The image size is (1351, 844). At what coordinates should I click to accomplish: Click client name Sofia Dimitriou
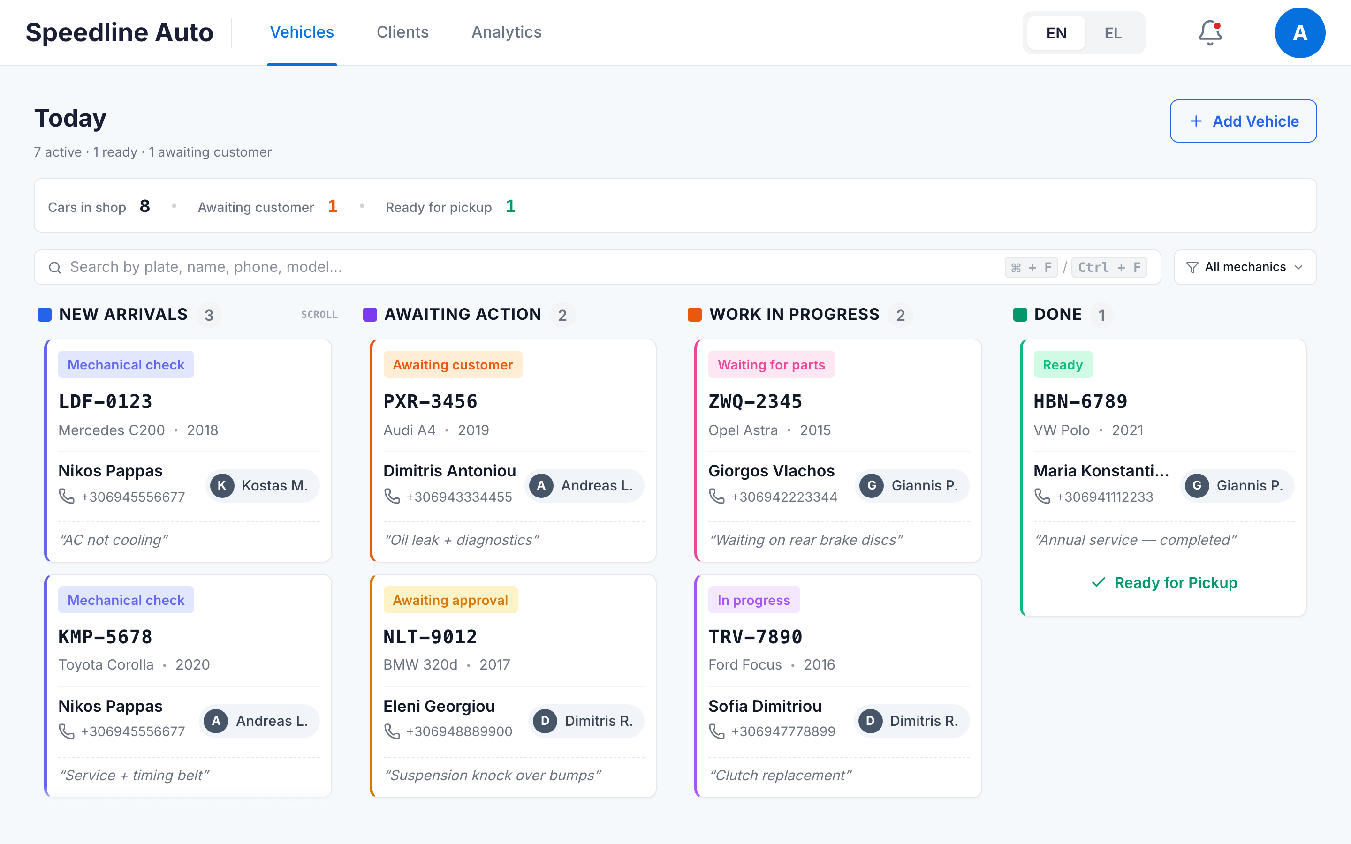(x=765, y=706)
